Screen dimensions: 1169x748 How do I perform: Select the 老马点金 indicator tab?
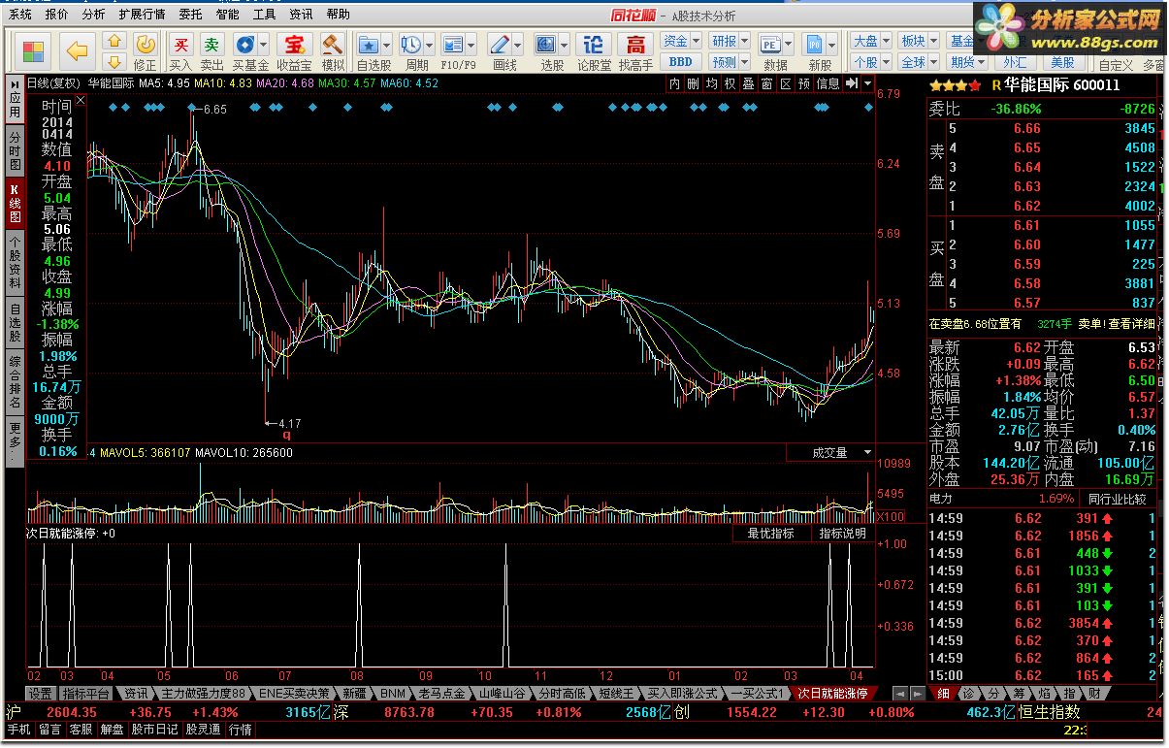pyautogui.click(x=441, y=694)
